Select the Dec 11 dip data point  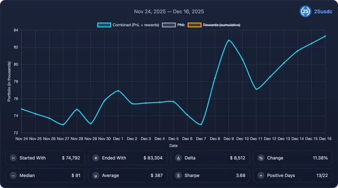click(x=256, y=89)
